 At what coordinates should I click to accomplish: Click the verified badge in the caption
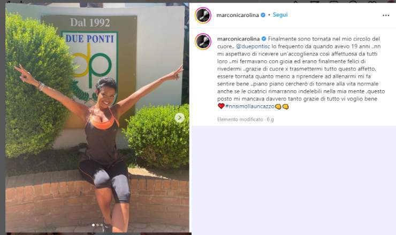click(x=264, y=39)
